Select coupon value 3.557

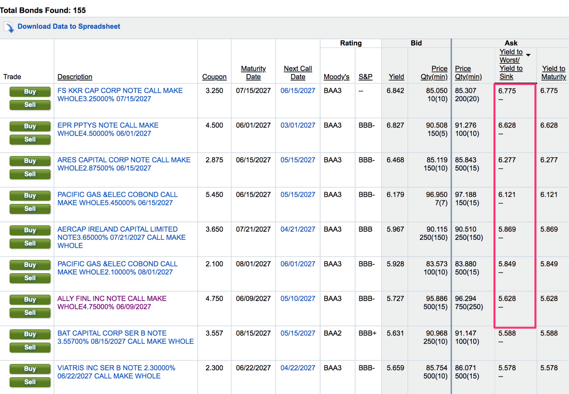(x=214, y=333)
